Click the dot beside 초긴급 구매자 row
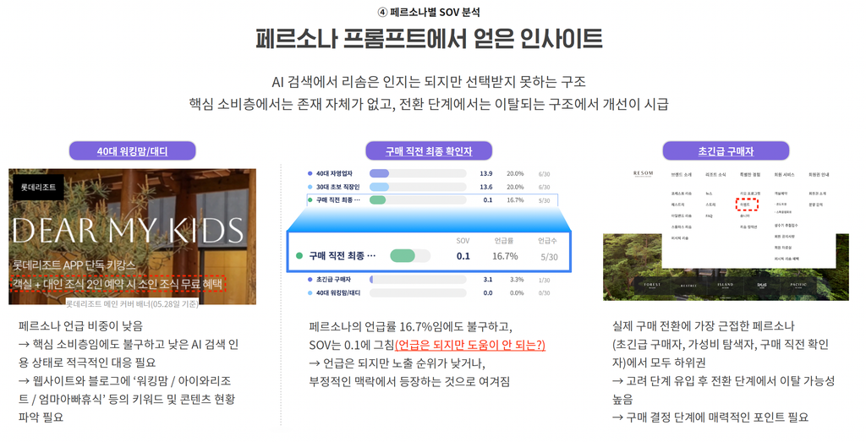 [x=310, y=279]
